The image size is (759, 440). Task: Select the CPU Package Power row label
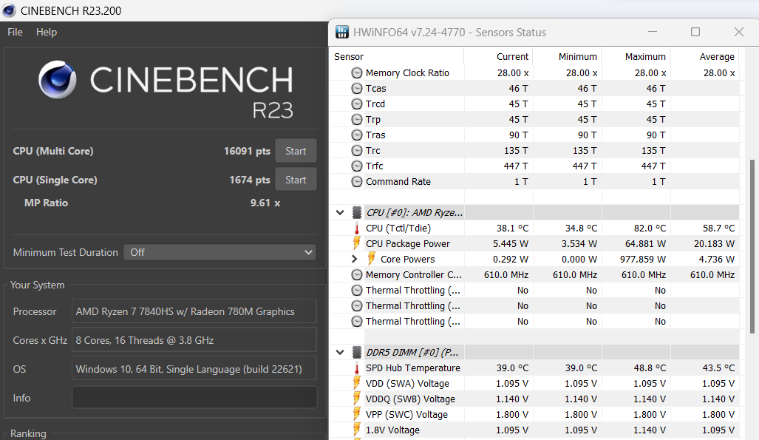(x=407, y=244)
